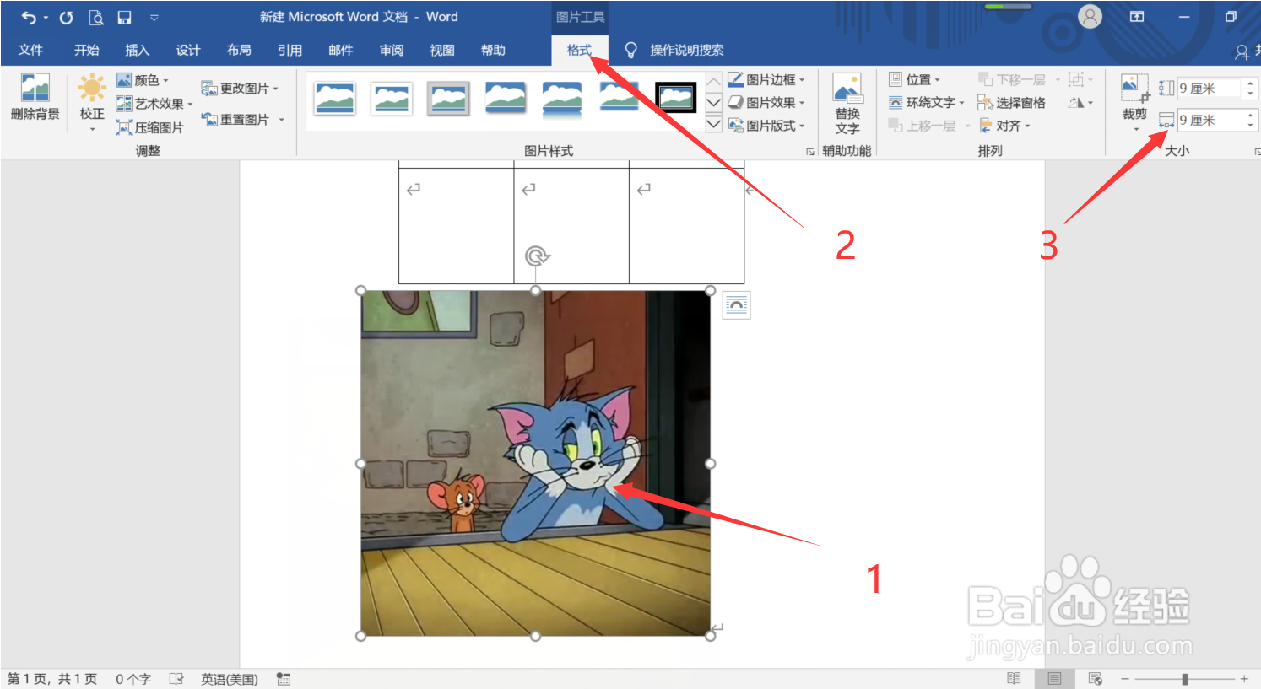The height and width of the screenshot is (689, 1261).
Task: Expand the quick access toolbar customize arrow
Action: pos(154,17)
